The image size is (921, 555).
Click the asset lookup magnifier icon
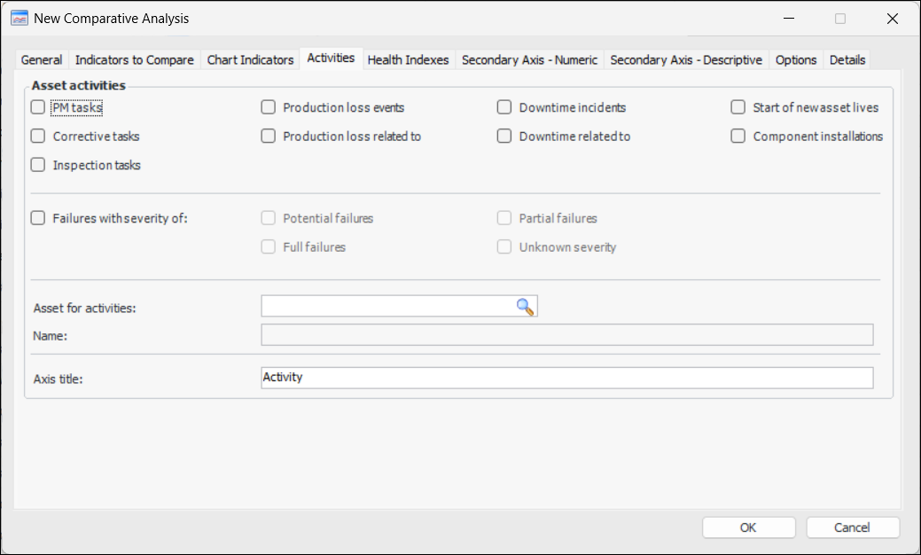[526, 307]
